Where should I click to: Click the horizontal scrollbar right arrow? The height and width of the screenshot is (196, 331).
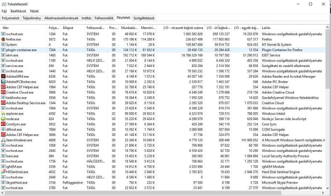coord(323,193)
